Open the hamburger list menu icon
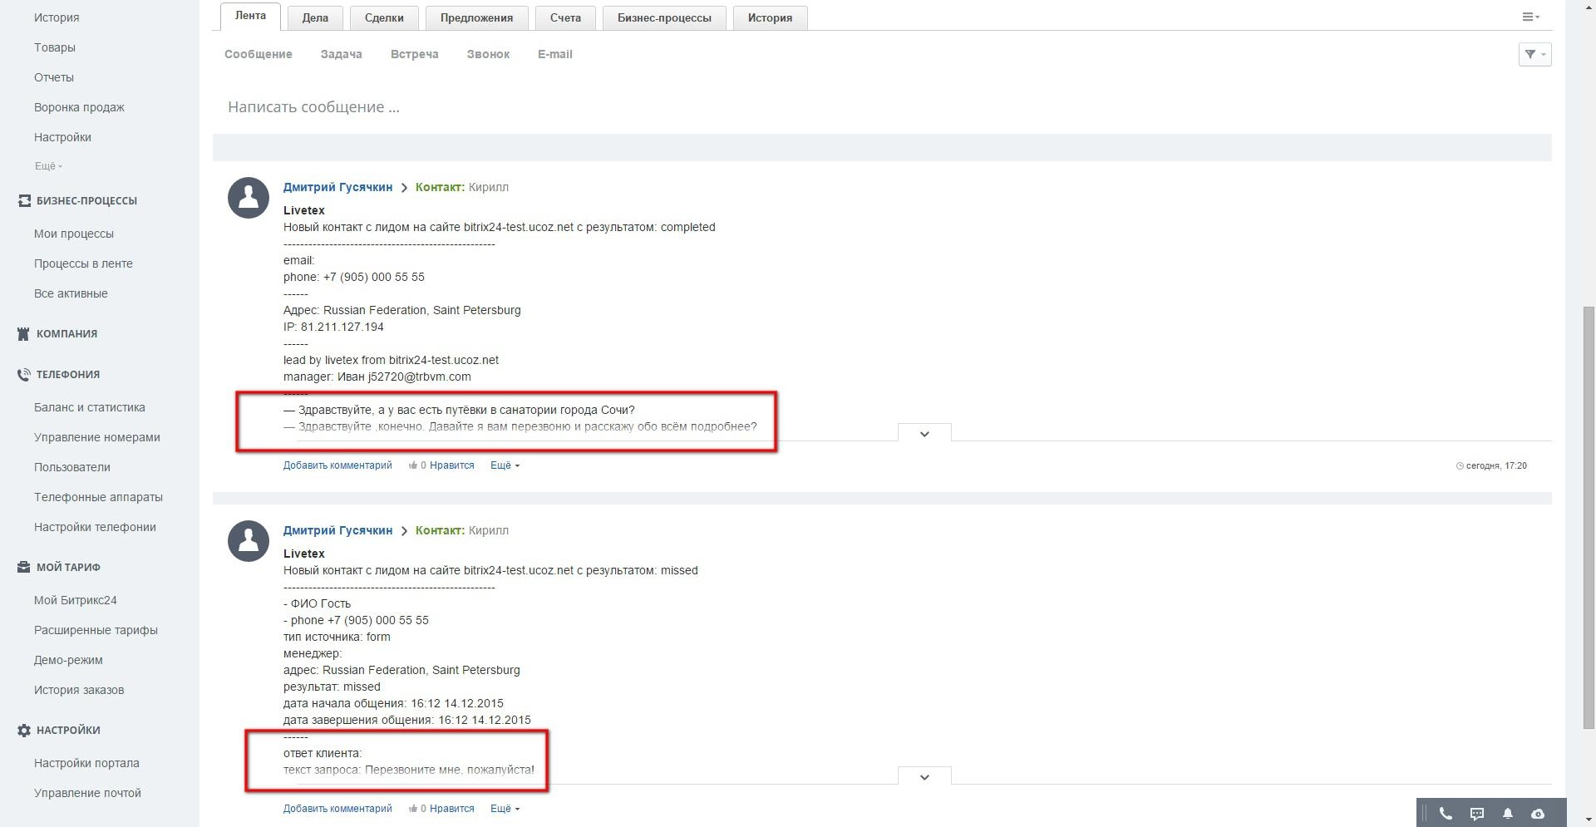 [1529, 17]
